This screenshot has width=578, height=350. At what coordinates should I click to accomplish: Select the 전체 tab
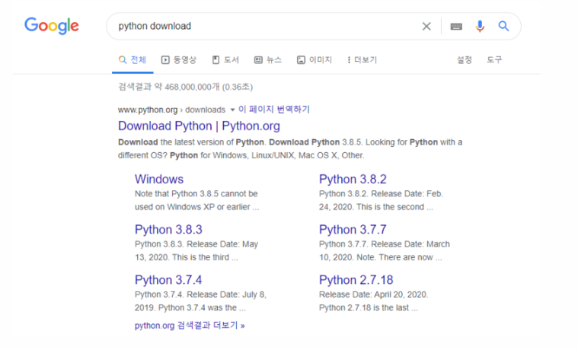(133, 59)
